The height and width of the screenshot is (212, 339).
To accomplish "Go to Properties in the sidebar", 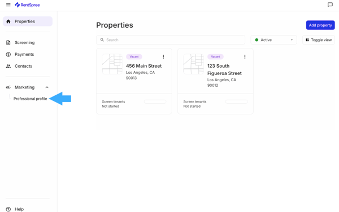I will [x=28, y=21].
